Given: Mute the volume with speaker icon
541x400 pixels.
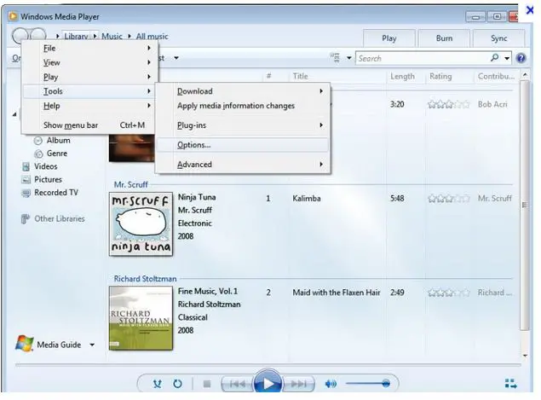Looking at the screenshot, I should pos(331,384).
